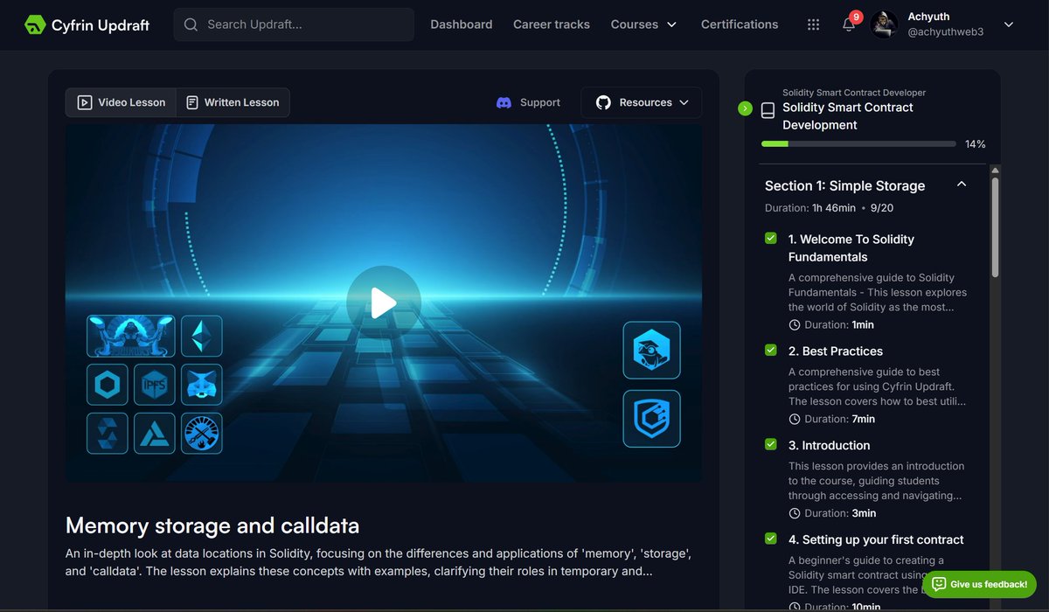Click the 9/20 lesson count text
The width and height of the screenshot is (1049, 612).
coord(882,208)
